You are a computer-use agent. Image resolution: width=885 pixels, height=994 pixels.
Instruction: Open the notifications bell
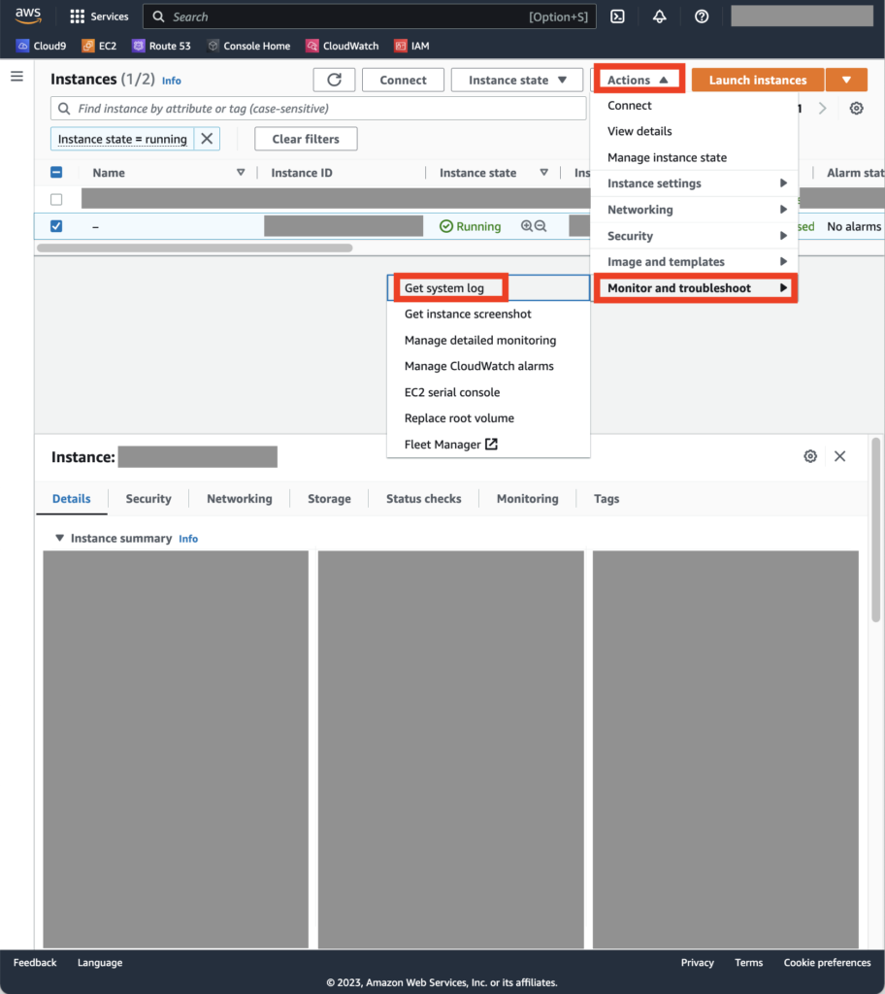(x=659, y=17)
